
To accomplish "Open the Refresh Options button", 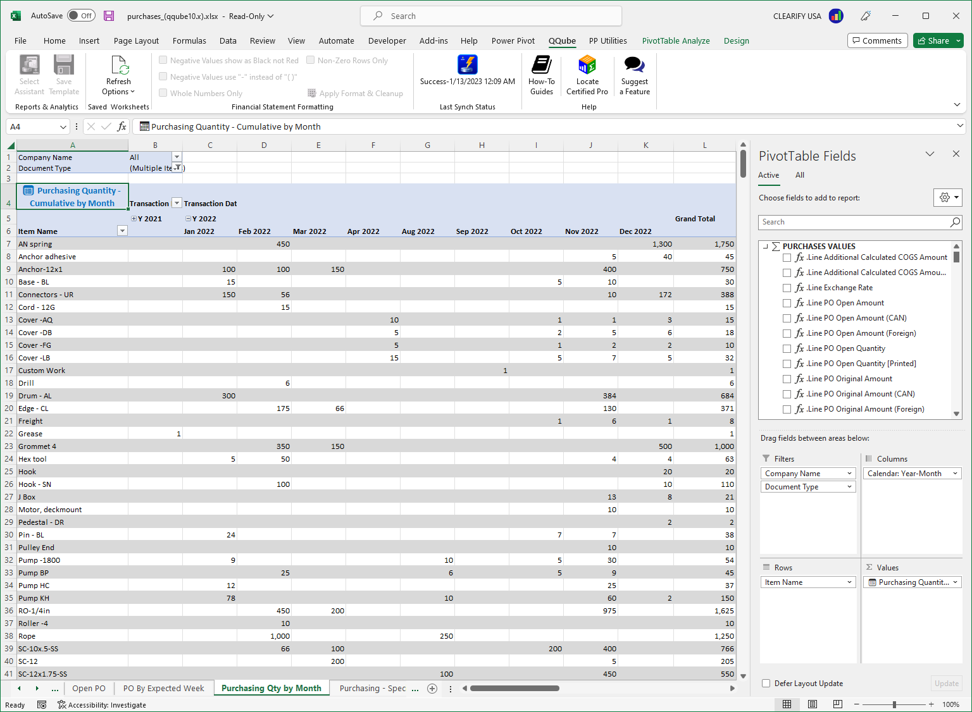I will tap(118, 75).
